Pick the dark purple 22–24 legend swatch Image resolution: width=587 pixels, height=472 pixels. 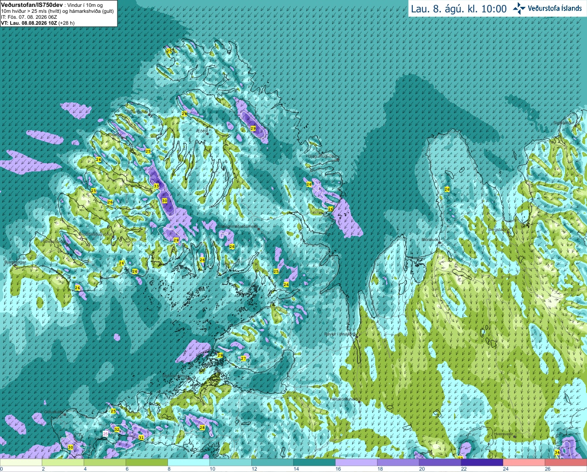[x=482, y=462]
